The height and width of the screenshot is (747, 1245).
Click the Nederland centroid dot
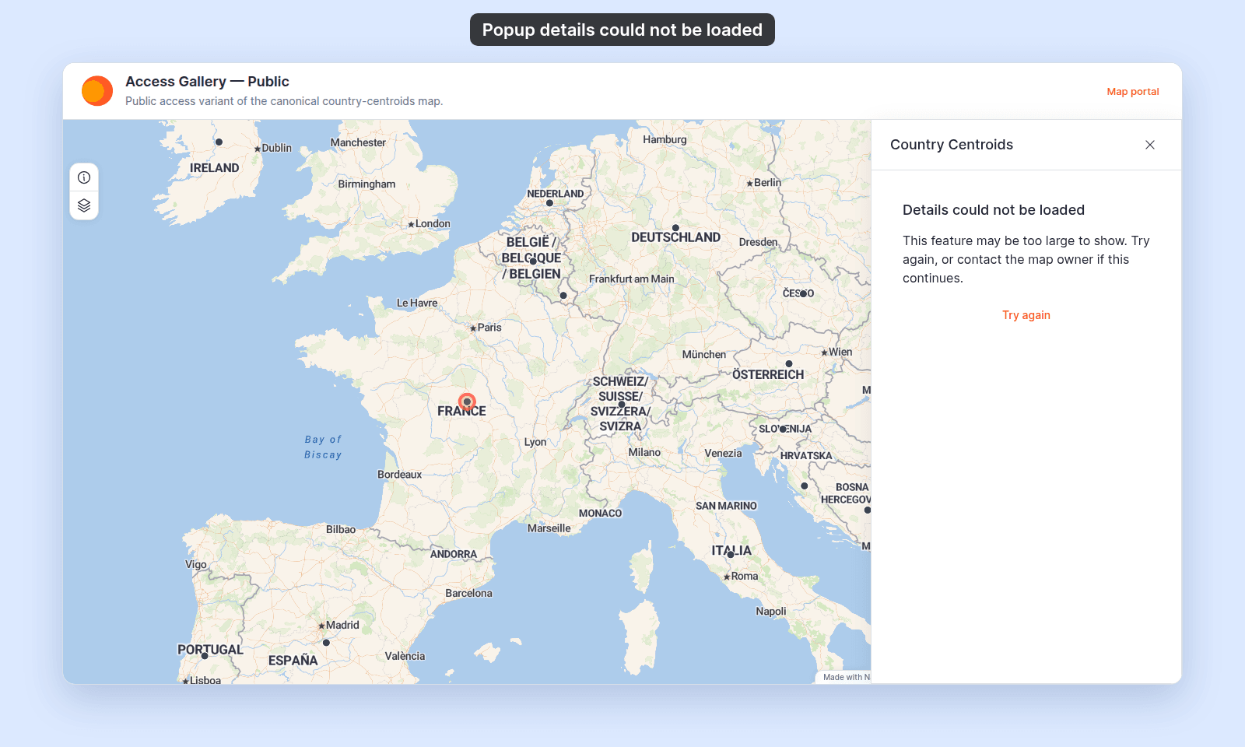(550, 203)
